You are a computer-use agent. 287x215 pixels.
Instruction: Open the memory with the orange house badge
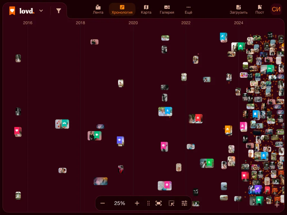(x=228, y=130)
